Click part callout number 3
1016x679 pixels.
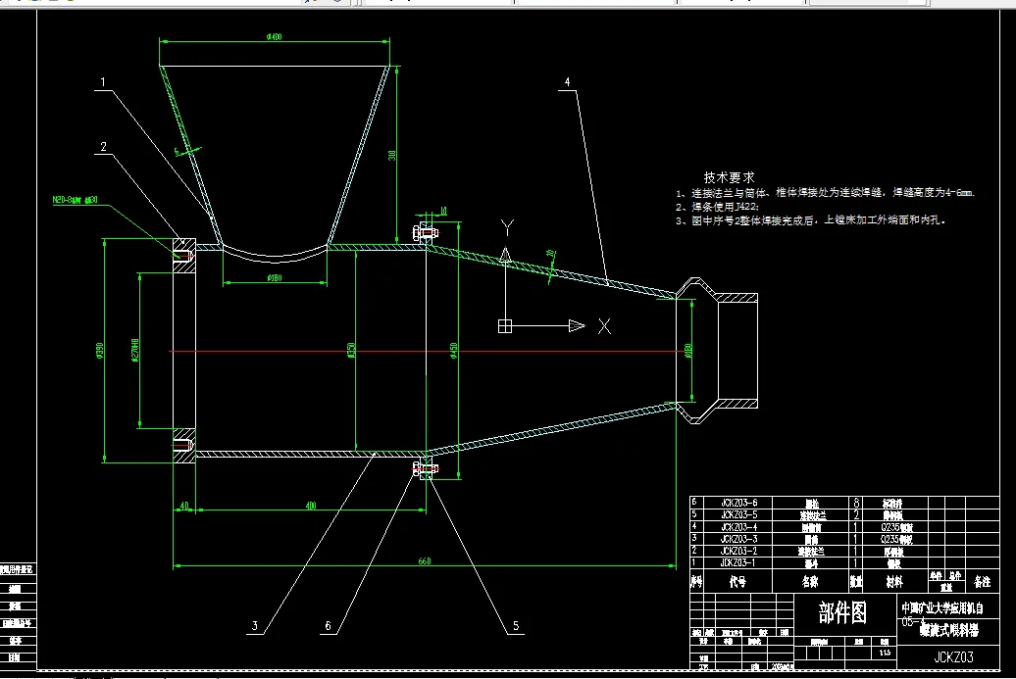click(x=255, y=626)
